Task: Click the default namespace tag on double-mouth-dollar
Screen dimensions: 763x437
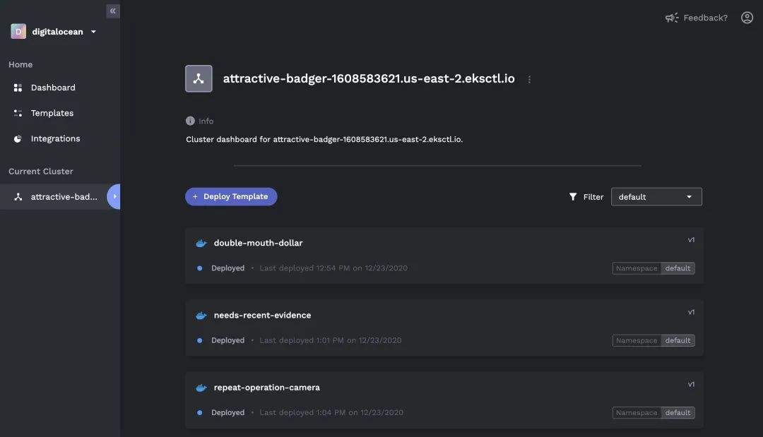Action: [x=678, y=268]
